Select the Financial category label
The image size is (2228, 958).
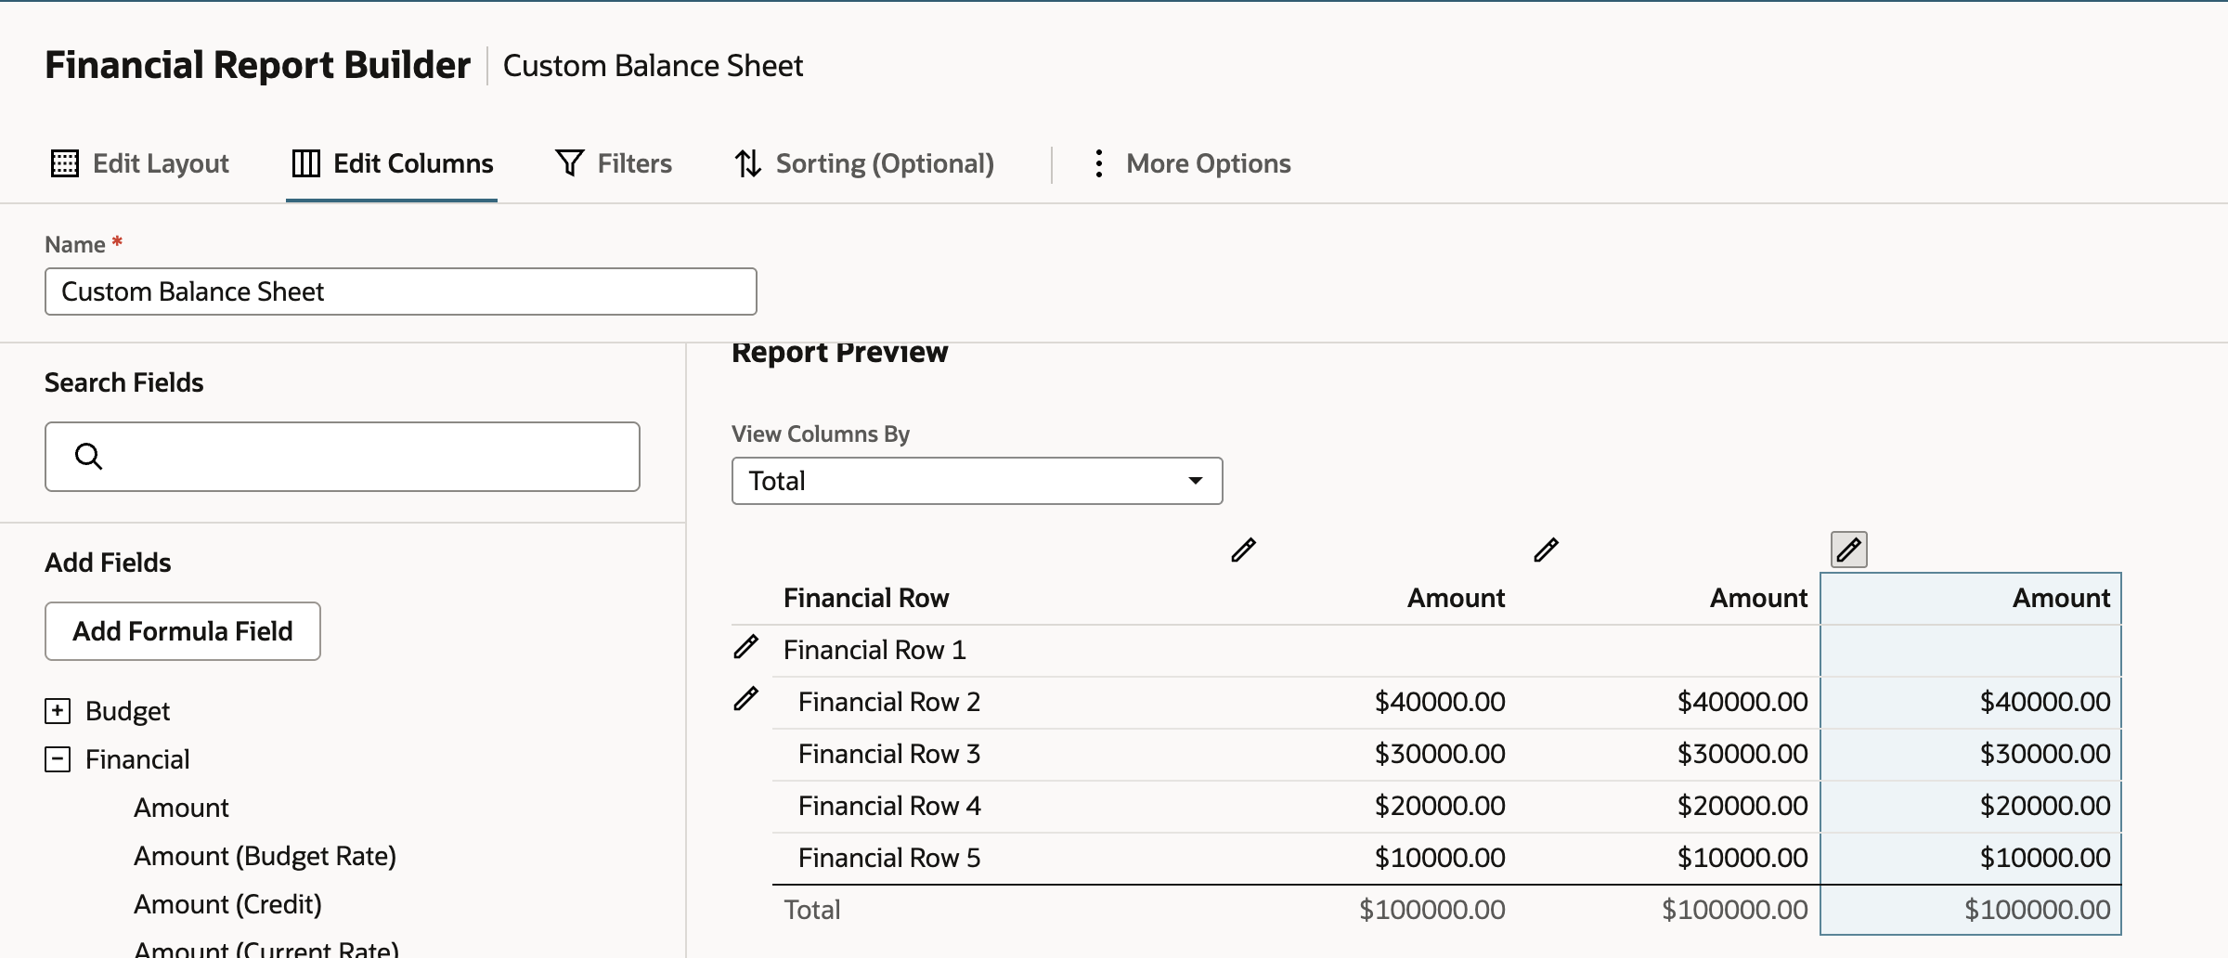(x=137, y=759)
